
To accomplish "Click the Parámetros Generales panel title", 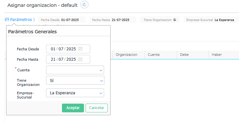I will click(x=32, y=32).
